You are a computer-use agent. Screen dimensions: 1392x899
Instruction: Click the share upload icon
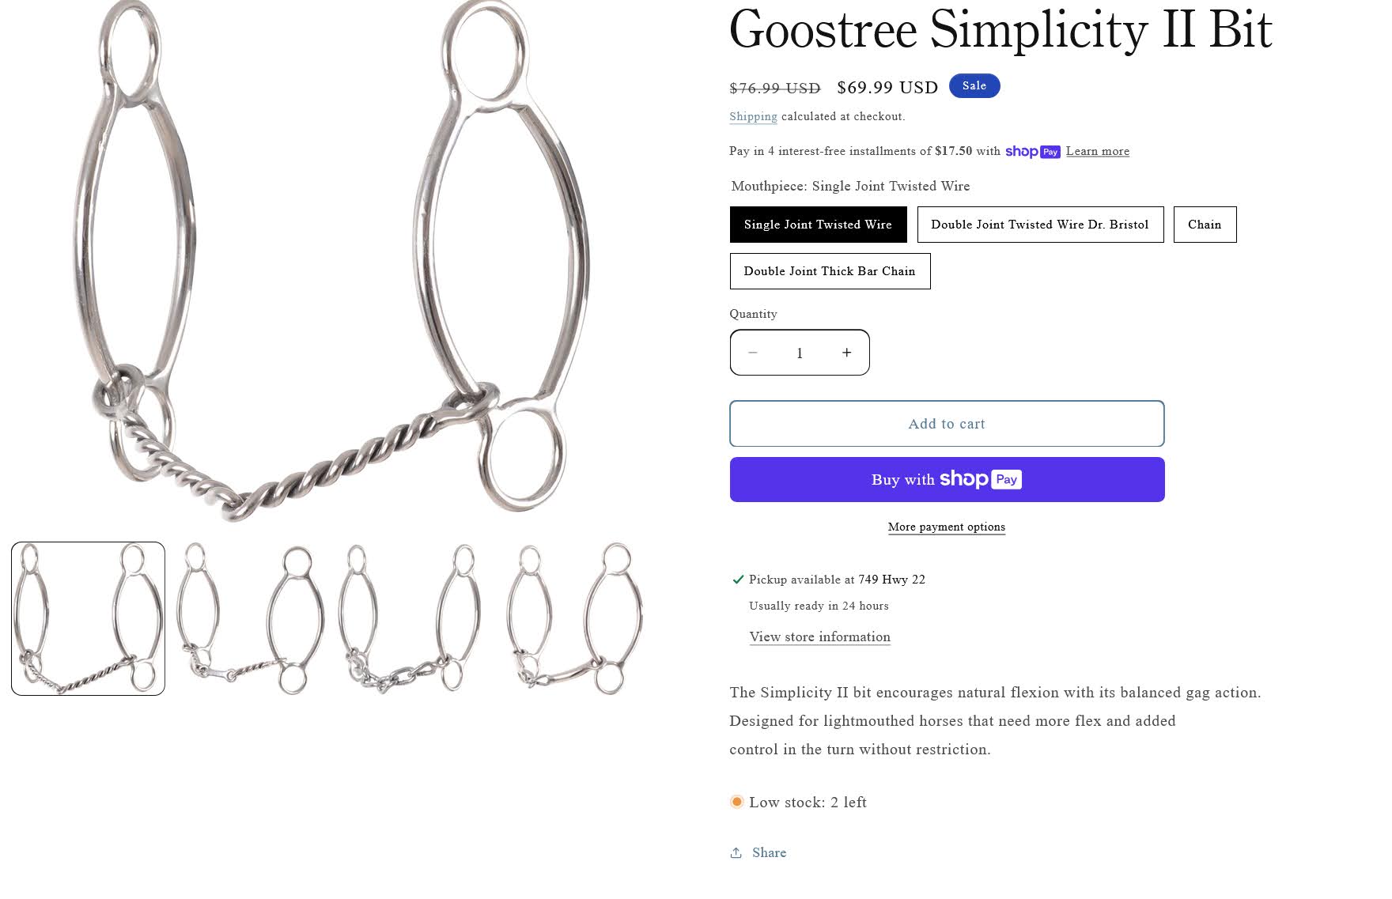pyautogui.click(x=736, y=852)
